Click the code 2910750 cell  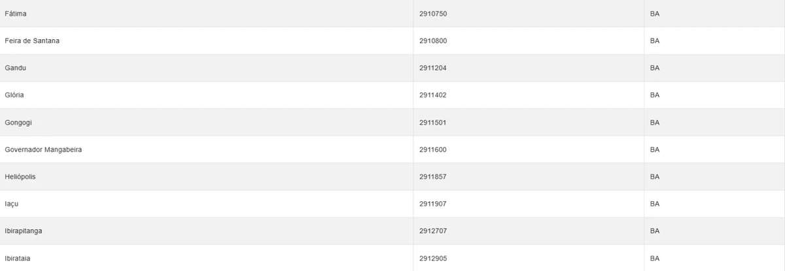pyautogui.click(x=433, y=14)
